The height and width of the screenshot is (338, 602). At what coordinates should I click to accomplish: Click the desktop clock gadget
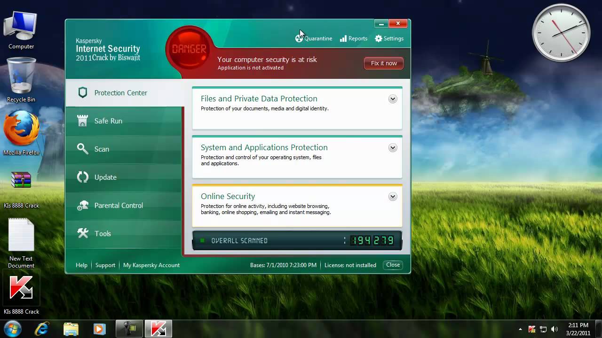coord(561,33)
